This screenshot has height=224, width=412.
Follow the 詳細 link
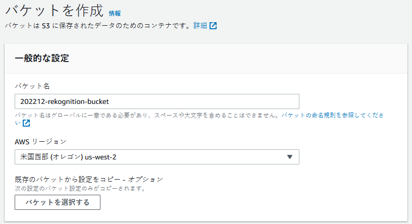coord(200,26)
